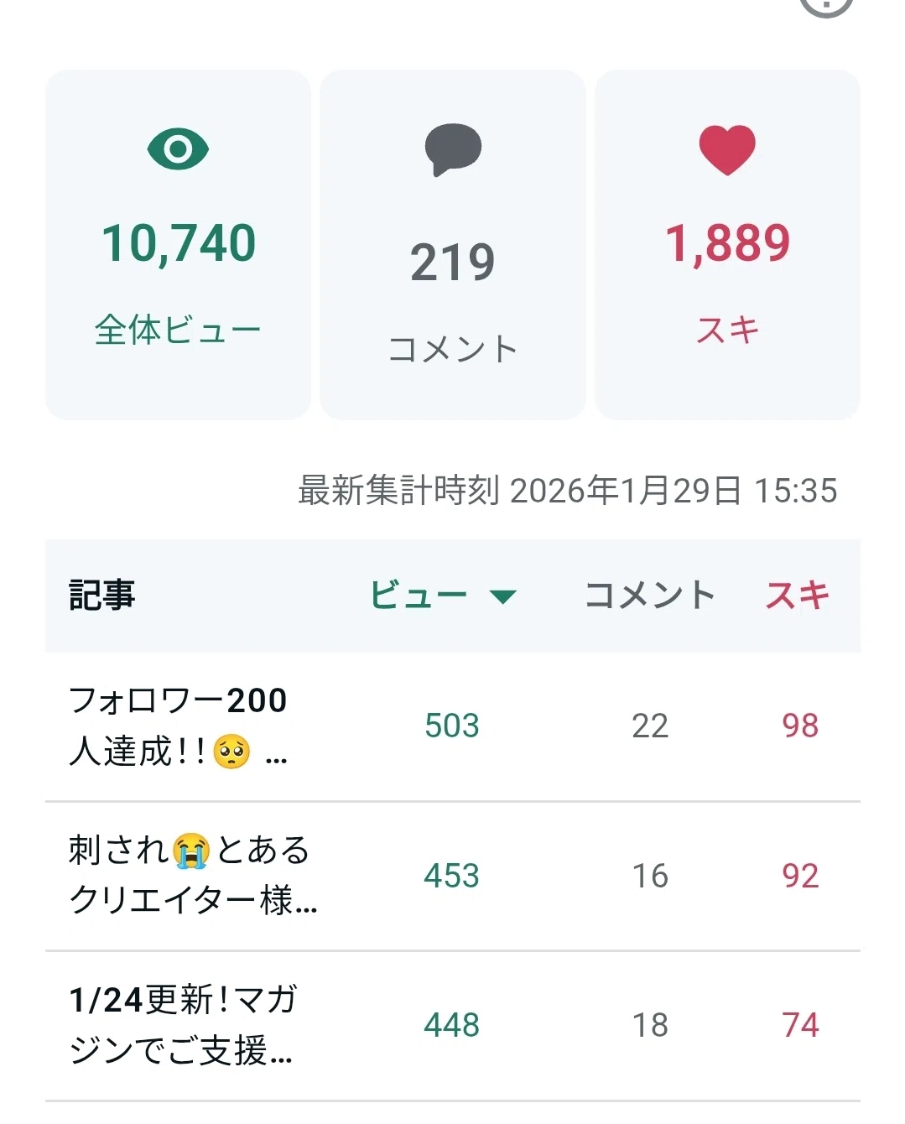This screenshot has height=1124, width=905.
Task: Click Suki count 92 in second row
Action: pyautogui.click(x=800, y=876)
